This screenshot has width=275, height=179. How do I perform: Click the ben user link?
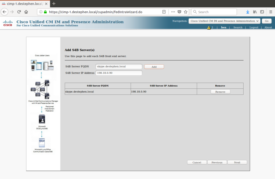pos(224,28)
